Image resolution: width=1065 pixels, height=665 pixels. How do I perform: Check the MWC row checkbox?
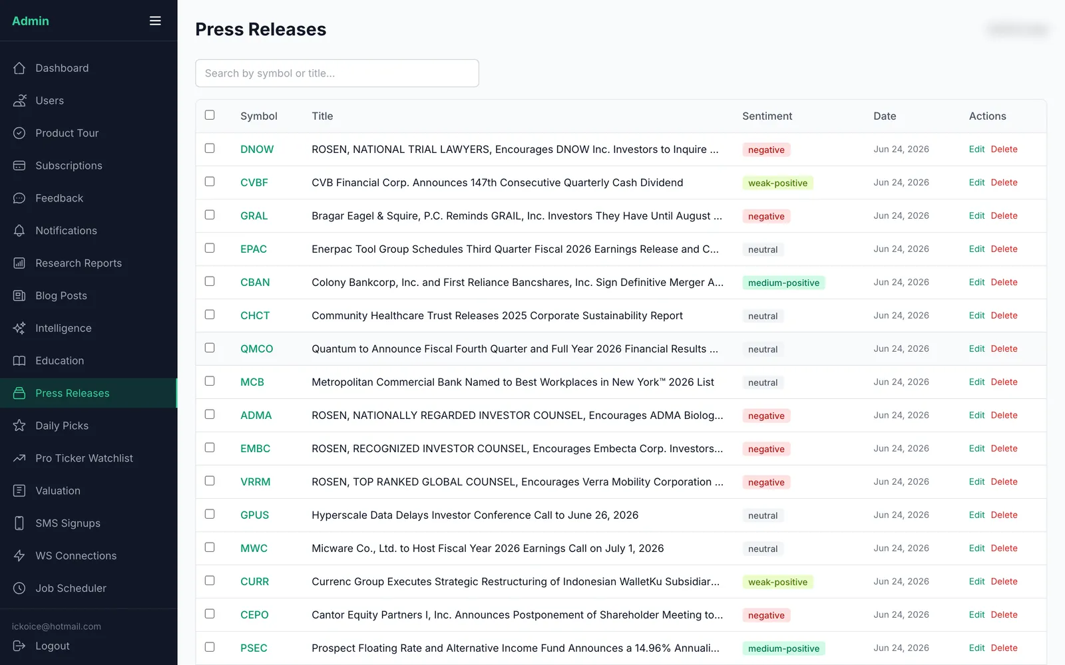click(210, 547)
